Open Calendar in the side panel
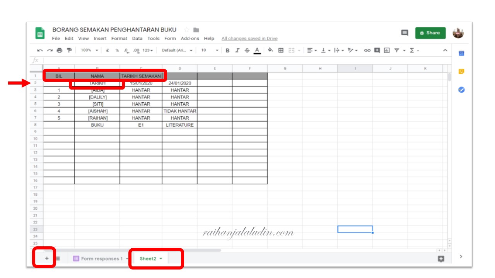 461,53
